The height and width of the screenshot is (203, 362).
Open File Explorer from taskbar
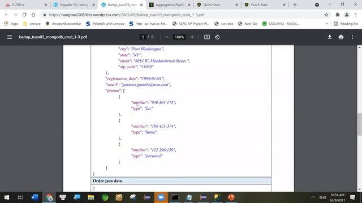[x=90, y=197]
